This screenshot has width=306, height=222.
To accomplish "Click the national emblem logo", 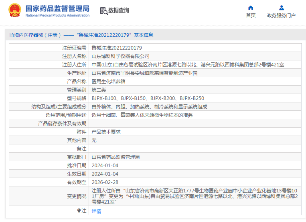I will (14, 10).
